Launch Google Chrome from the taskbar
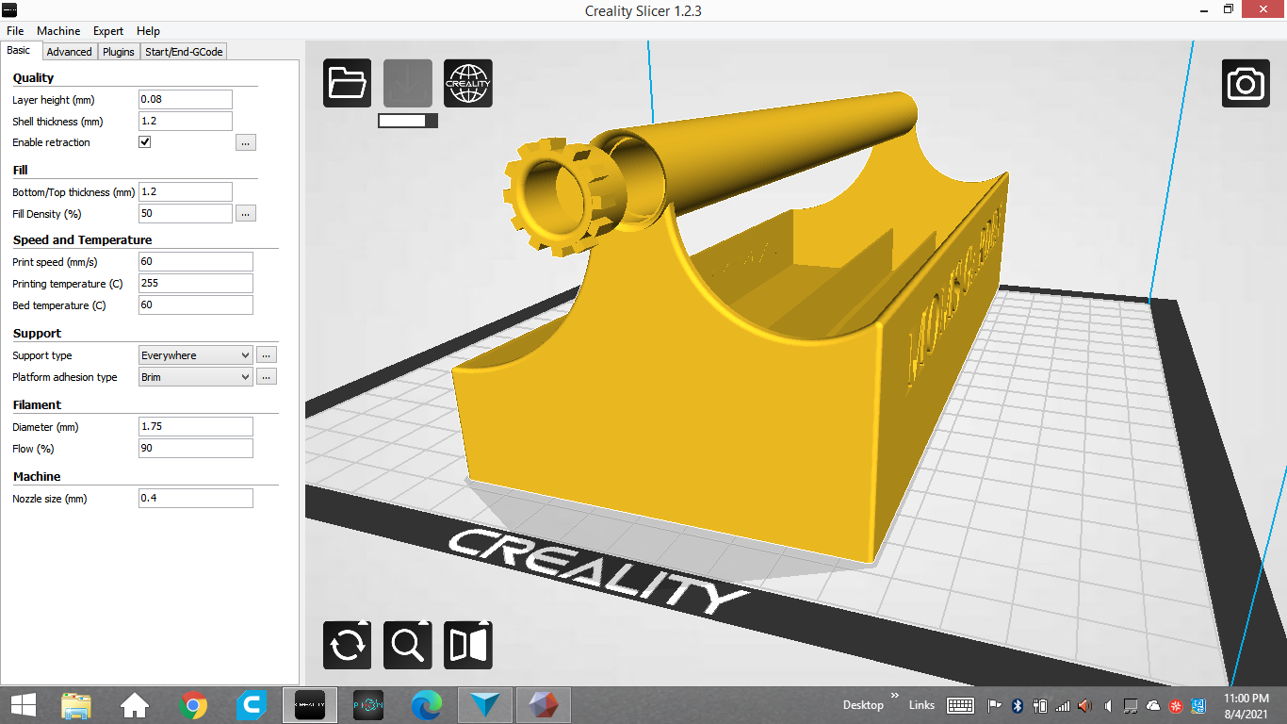1287x724 pixels. click(x=193, y=705)
